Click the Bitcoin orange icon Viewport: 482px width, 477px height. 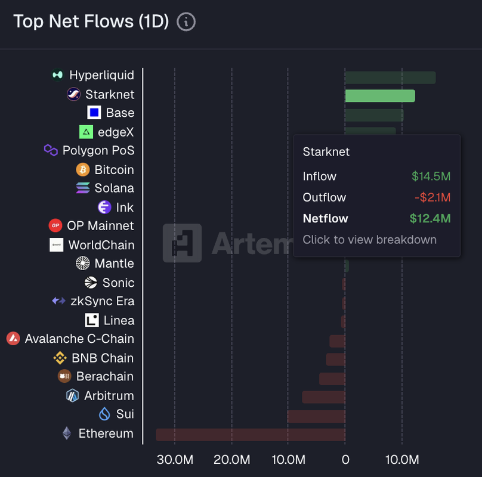point(83,169)
